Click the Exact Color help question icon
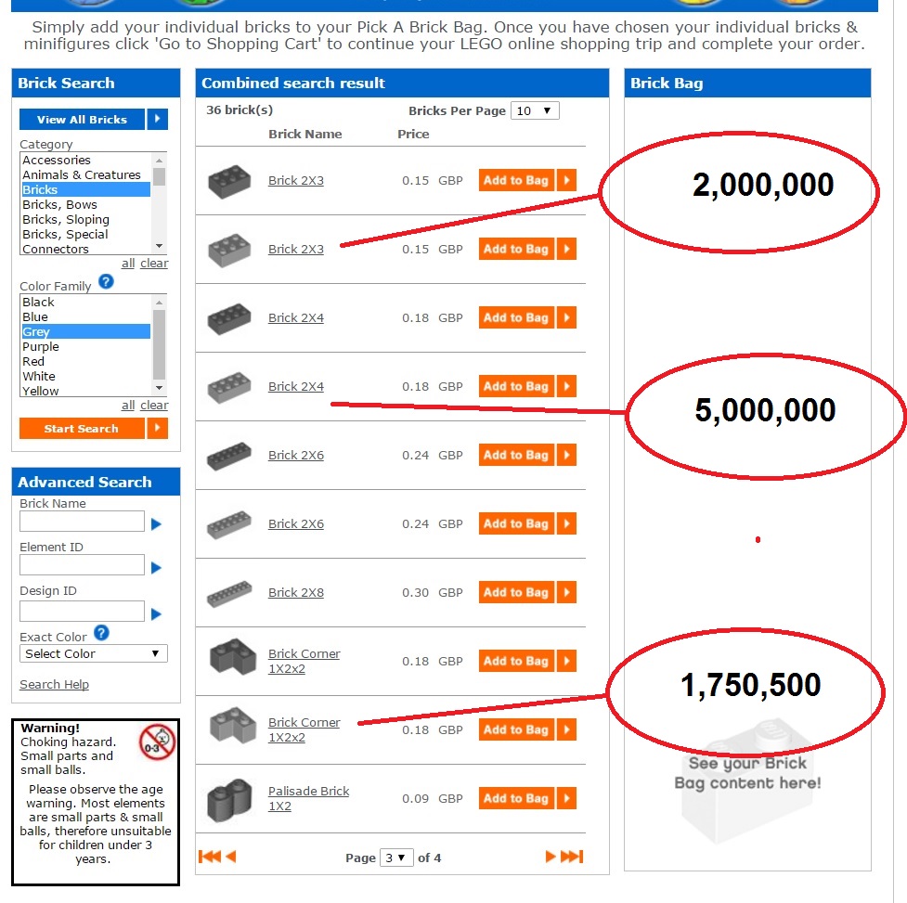The image size is (907, 903). [x=101, y=633]
